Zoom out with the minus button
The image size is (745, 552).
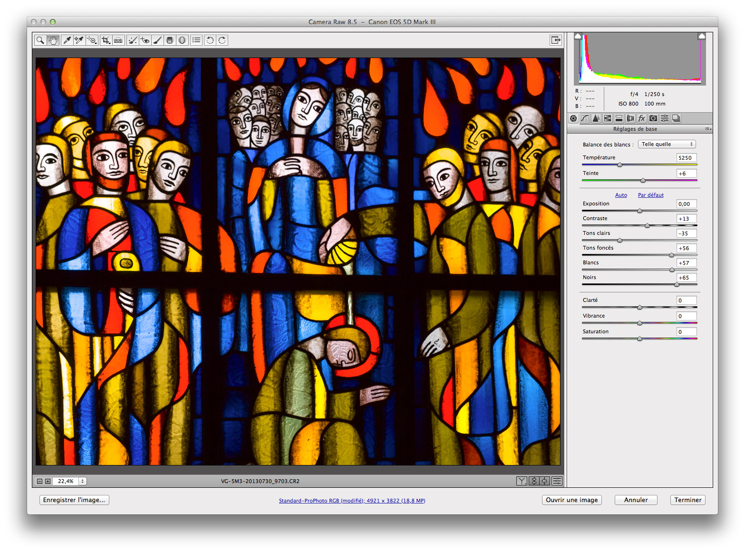point(40,481)
